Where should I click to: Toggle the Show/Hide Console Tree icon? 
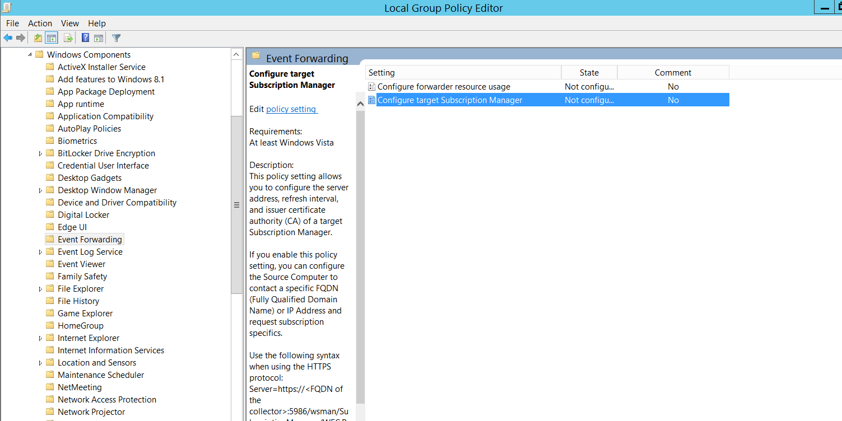(52, 38)
